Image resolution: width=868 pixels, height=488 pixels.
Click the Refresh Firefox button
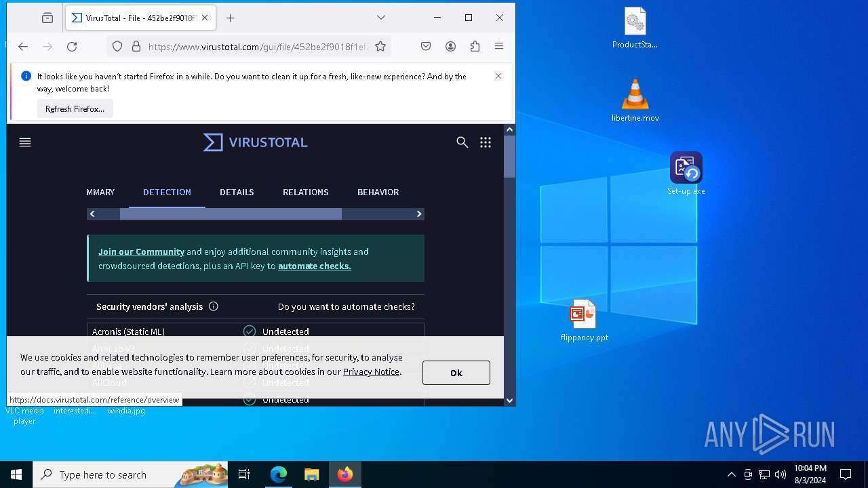coord(75,108)
